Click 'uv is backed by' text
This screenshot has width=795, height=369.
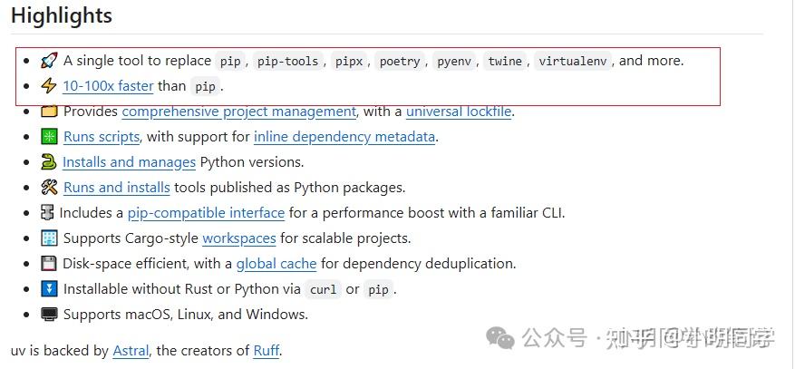coord(60,351)
